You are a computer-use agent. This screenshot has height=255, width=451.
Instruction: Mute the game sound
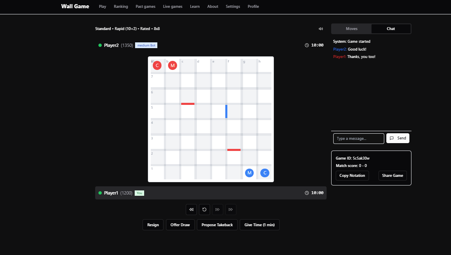pyautogui.click(x=321, y=28)
